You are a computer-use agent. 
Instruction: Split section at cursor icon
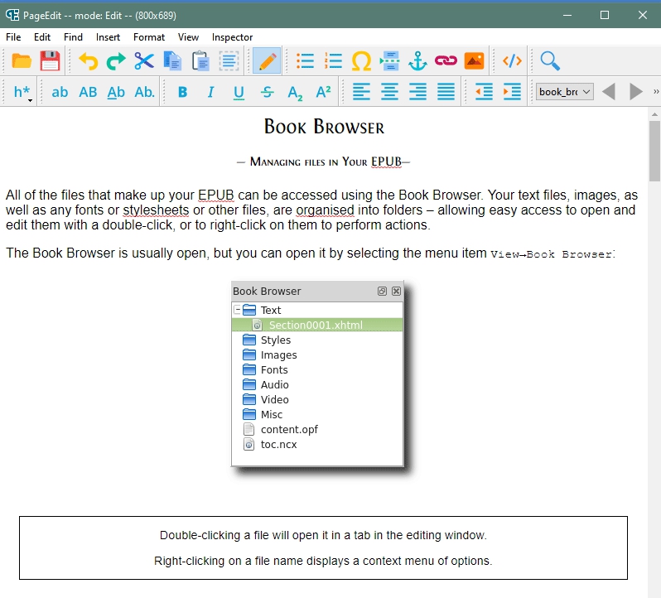click(389, 60)
